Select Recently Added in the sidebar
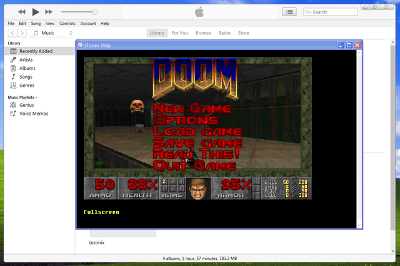The image size is (400, 266). coord(39,51)
